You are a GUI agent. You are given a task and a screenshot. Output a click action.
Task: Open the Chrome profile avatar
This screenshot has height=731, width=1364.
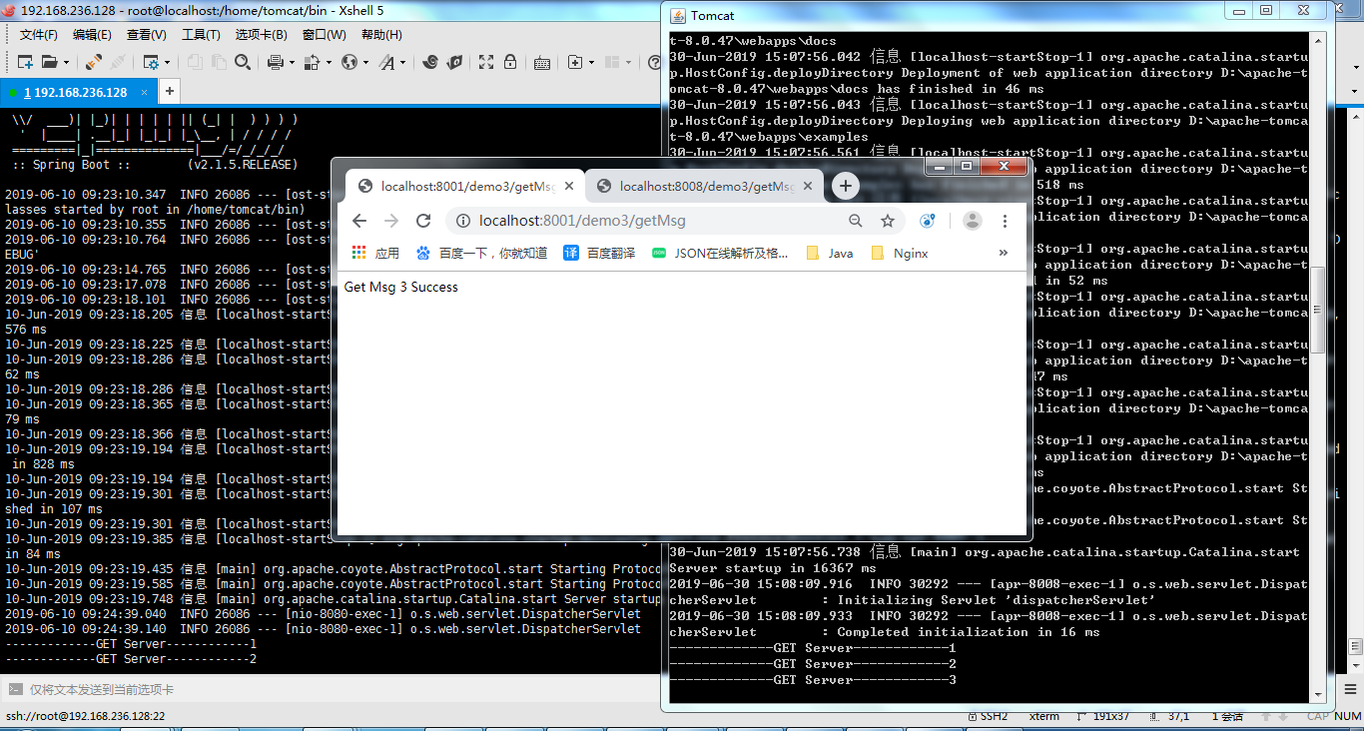point(973,221)
